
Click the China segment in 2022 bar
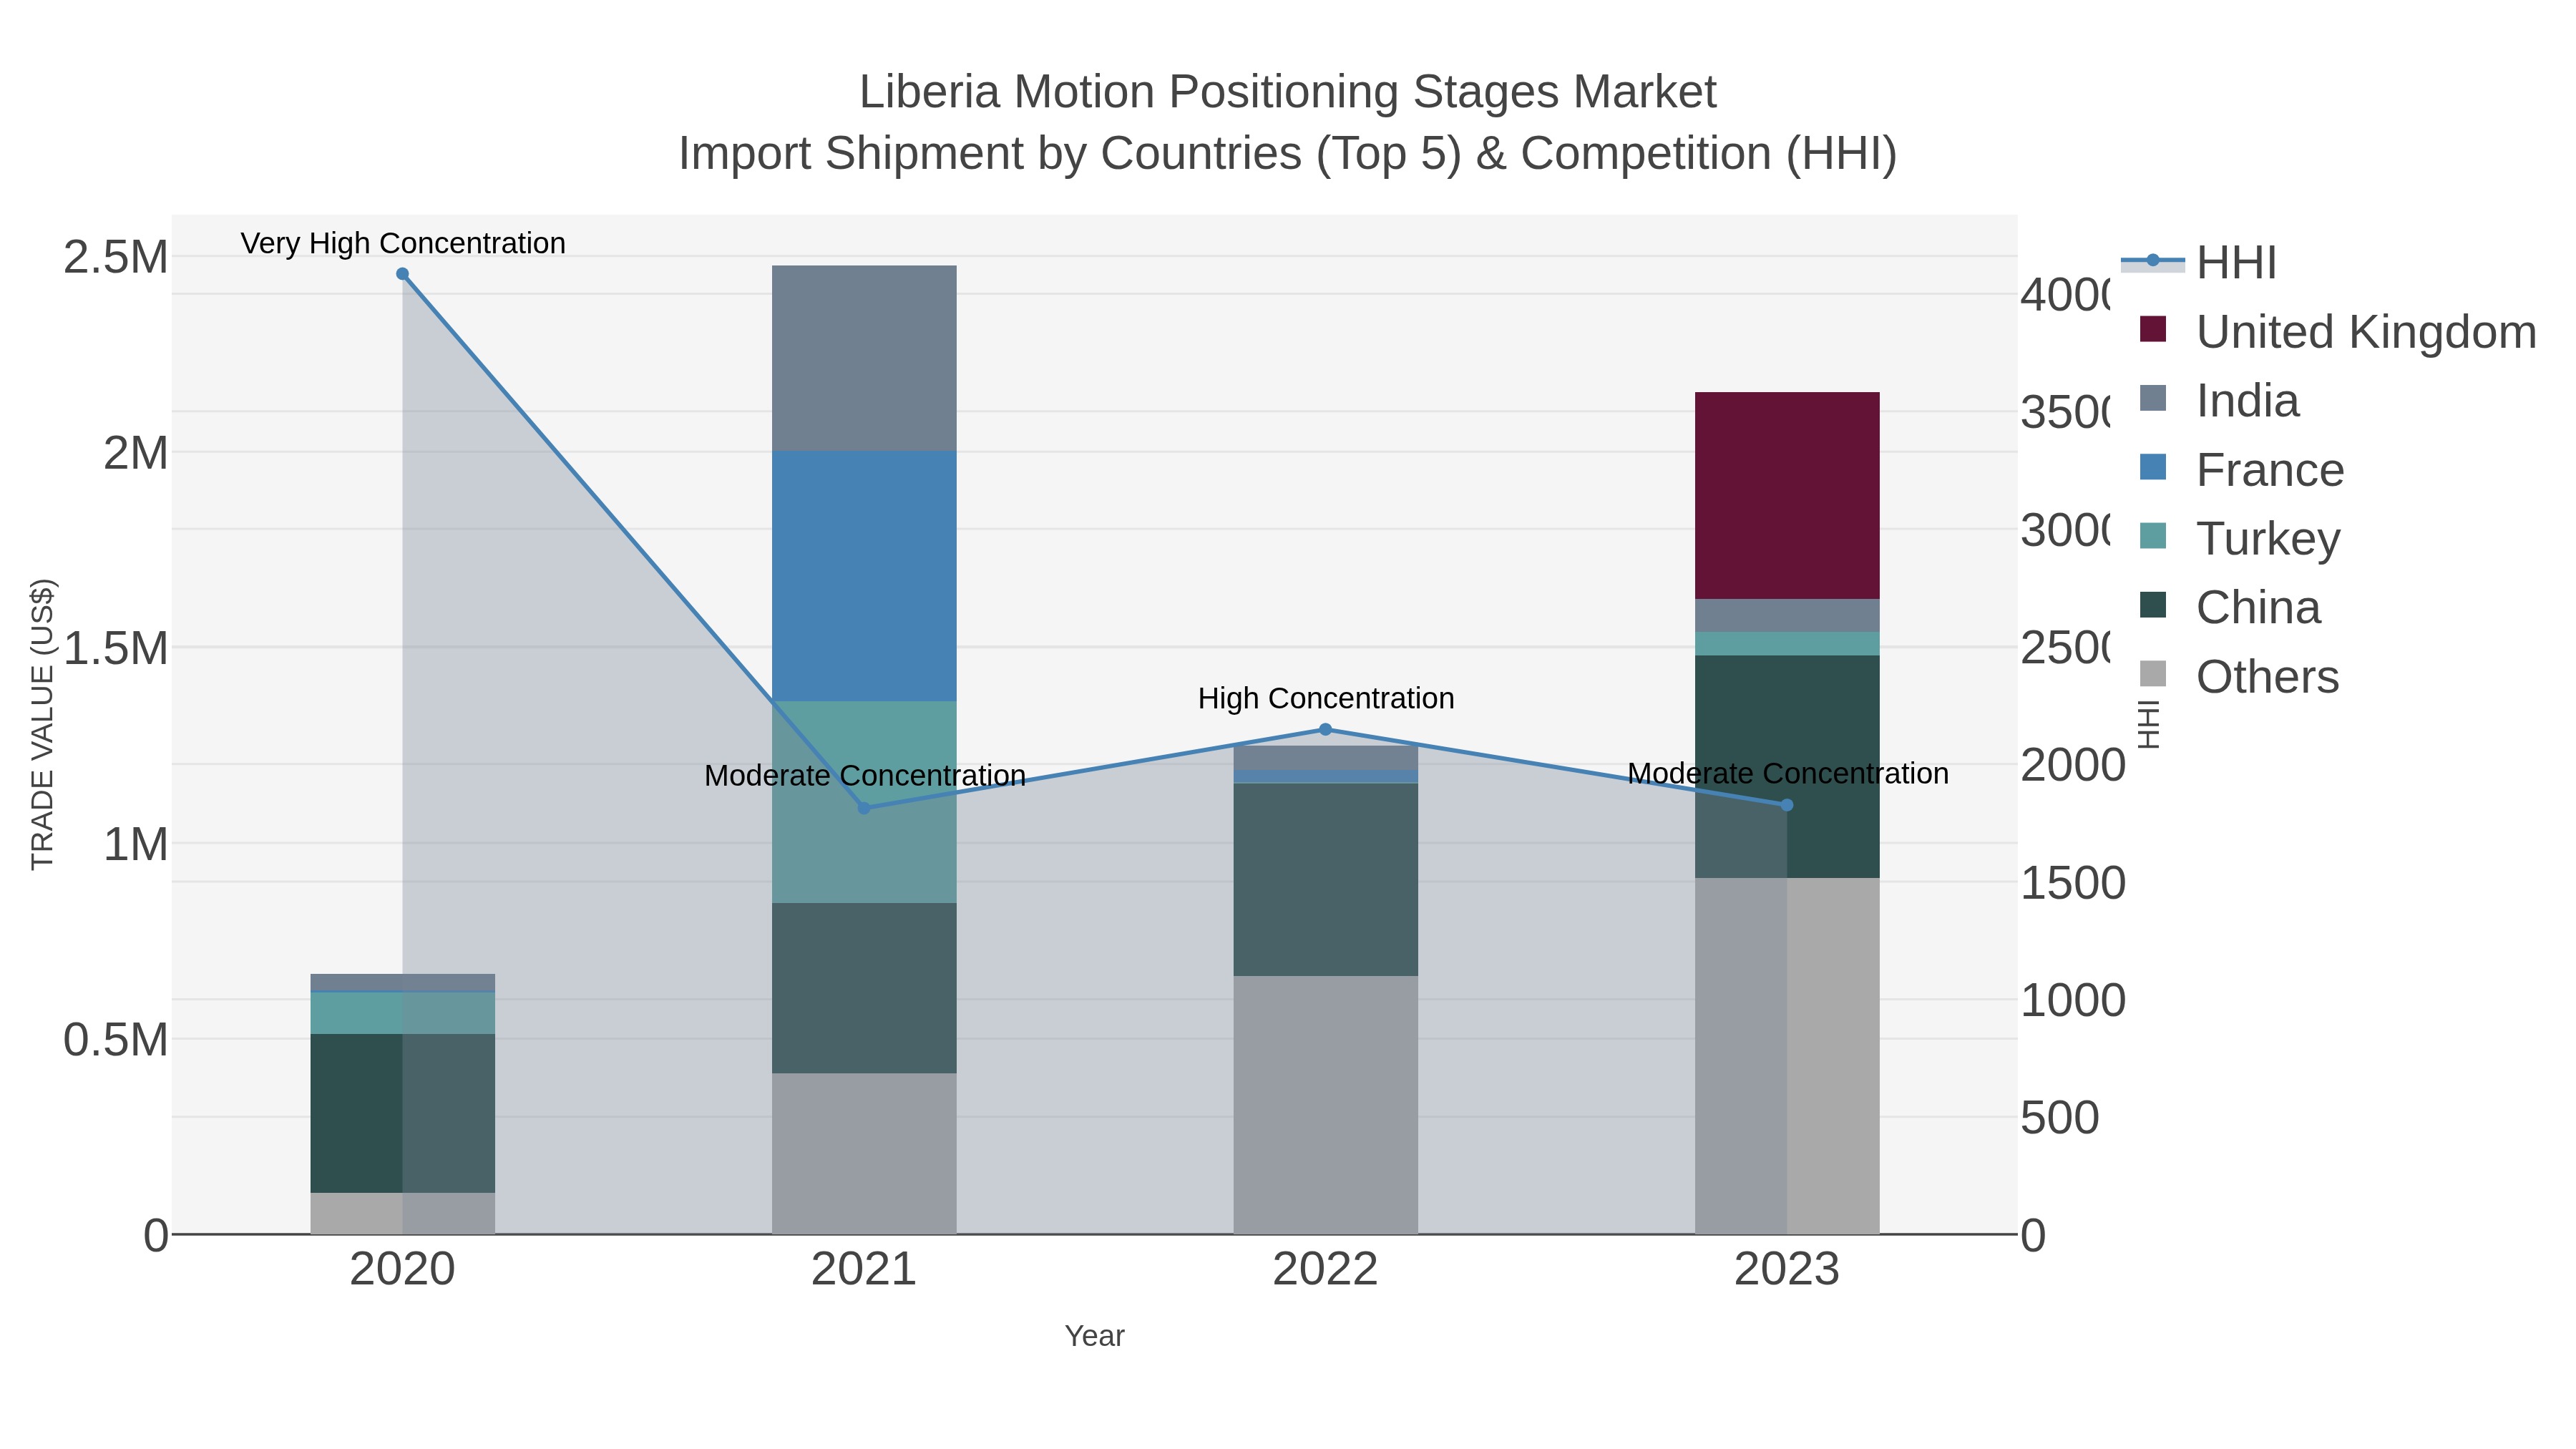(x=1326, y=880)
